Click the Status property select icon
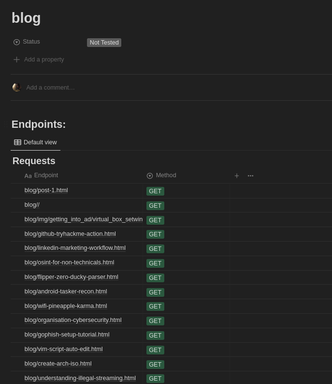Screen dimensions: 332x384 [x=16, y=42]
